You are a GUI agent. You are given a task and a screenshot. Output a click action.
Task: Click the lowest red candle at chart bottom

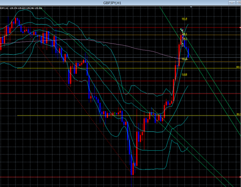coord(133,168)
